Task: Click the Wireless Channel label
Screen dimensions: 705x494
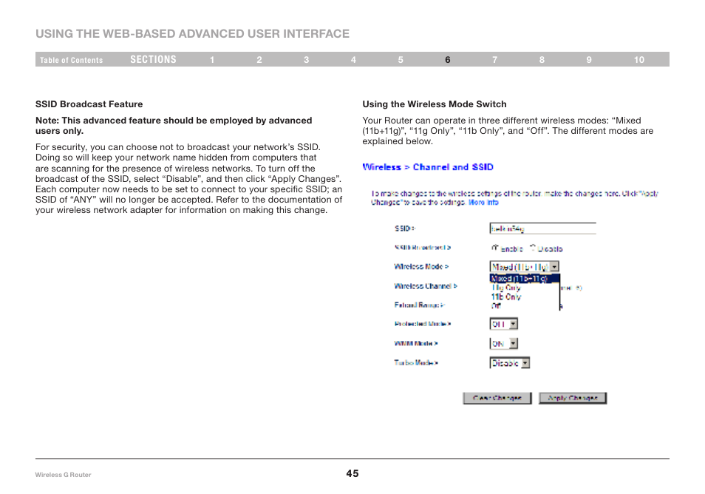Action: coord(426,286)
